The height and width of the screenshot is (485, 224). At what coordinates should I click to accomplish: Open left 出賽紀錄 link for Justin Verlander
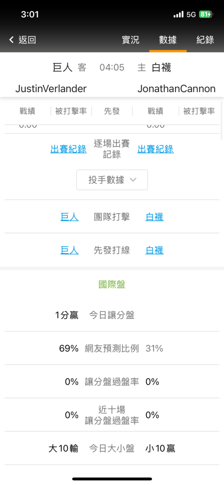[68, 149]
